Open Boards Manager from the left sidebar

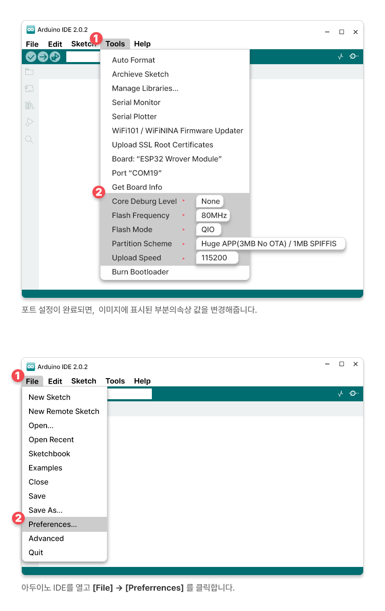29,89
